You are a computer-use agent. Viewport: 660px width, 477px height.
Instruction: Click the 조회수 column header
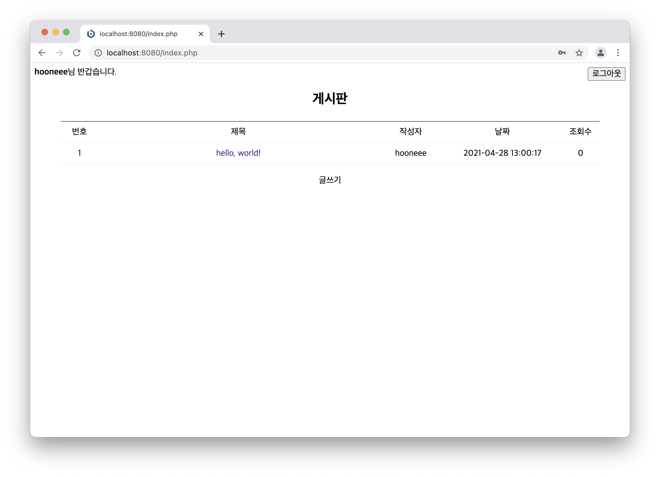[x=580, y=131]
